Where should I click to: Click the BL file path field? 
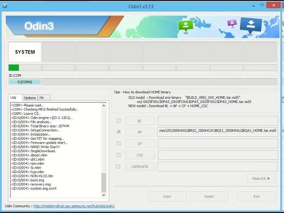tap(218, 121)
